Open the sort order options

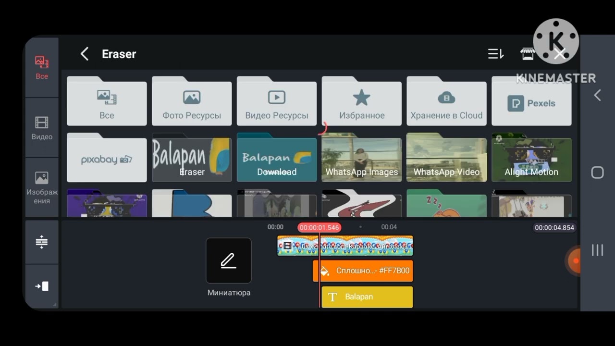[x=495, y=54]
